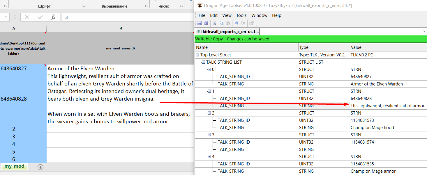427x175 pixels.
Task: Open the Edit menu in Dragon Age Toolset
Action: pos(214,15)
